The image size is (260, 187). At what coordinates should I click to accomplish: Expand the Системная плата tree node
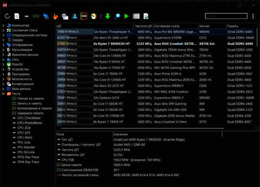[3, 30]
